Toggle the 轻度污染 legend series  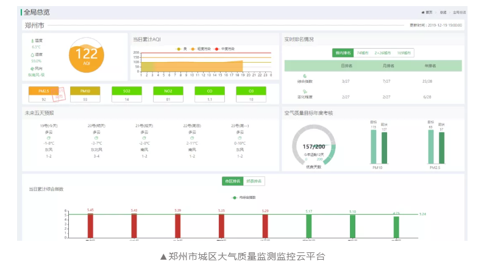pyautogui.click(x=199, y=49)
